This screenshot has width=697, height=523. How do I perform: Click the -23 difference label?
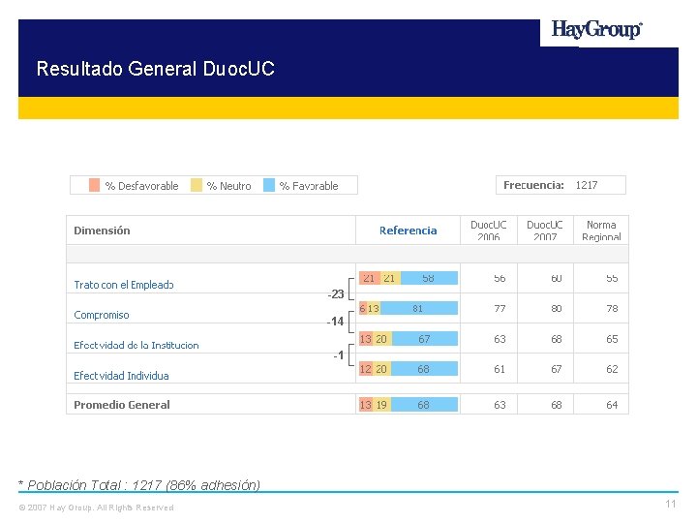click(336, 294)
